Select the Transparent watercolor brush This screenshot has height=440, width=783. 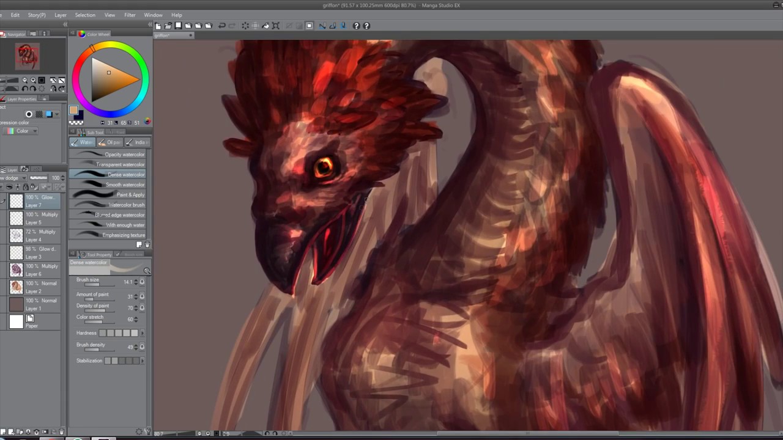point(108,164)
